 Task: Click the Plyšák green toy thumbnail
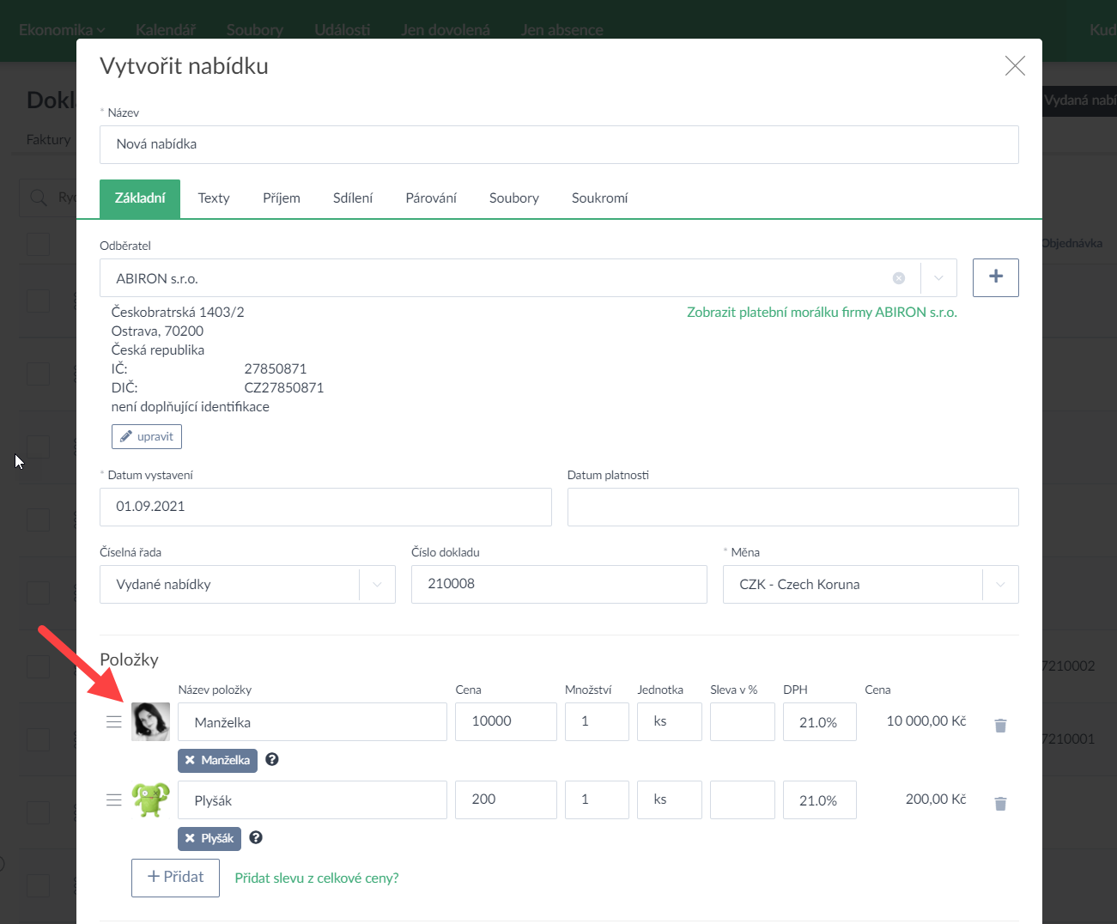(150, 799)
